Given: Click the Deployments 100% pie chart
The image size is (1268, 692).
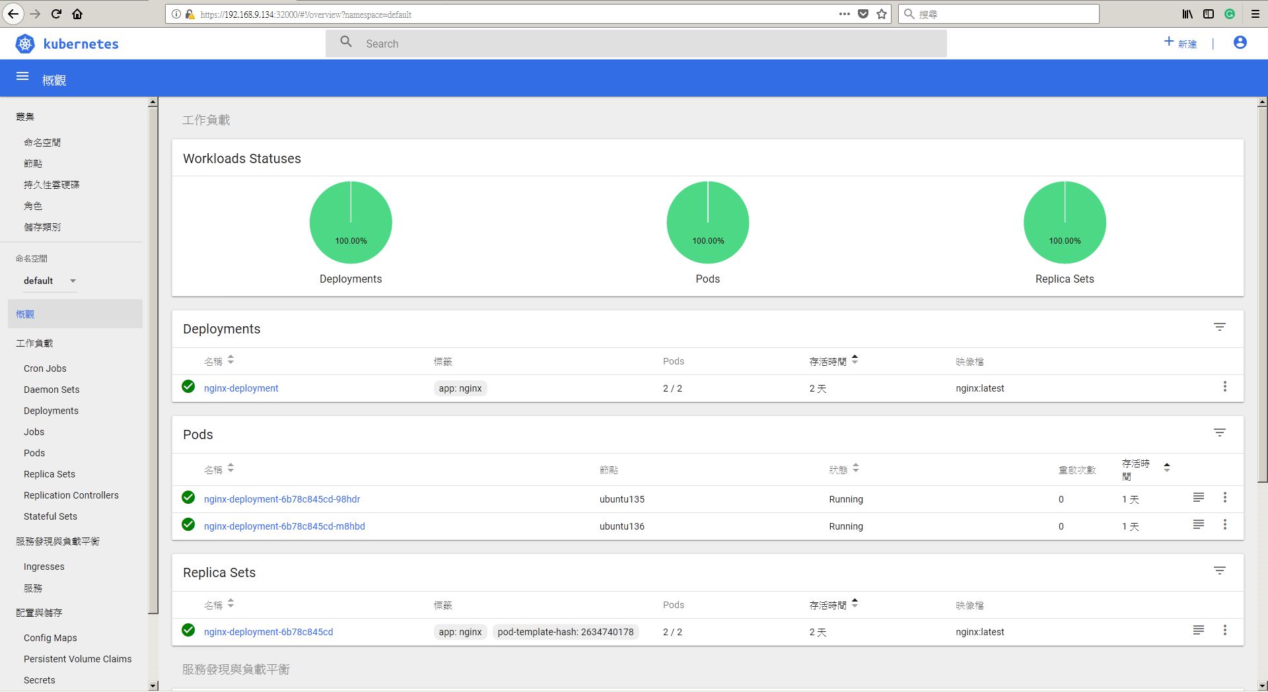Looking at the screenshot, I should click(351, 223).
